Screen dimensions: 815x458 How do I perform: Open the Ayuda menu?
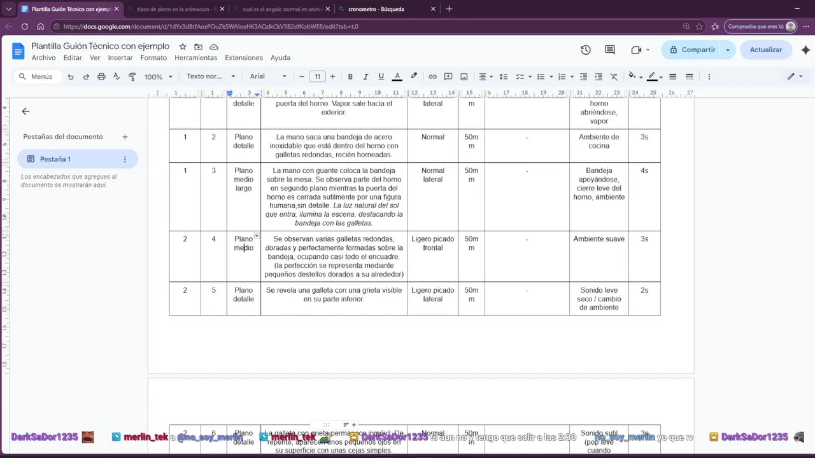tap(280, 58)
